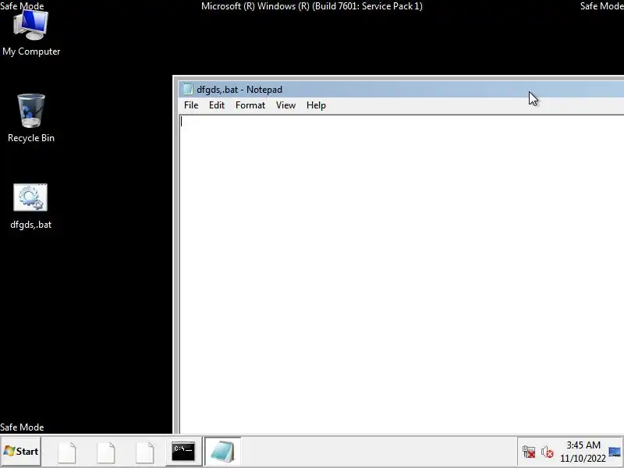
Task: Click the first blank document taskbar icon
Action: (67, 452)
